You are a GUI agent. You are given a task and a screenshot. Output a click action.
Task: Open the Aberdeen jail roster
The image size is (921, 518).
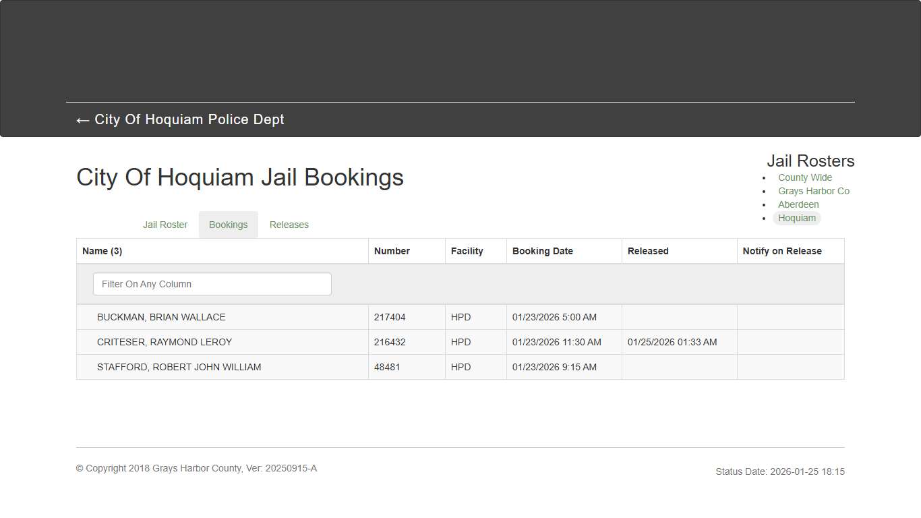798,204
